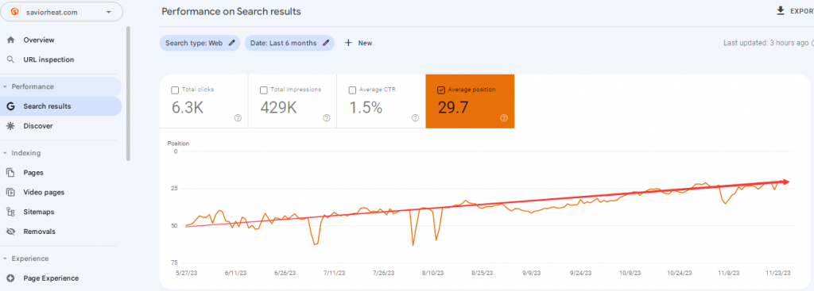This screenshot has height=291, width=814.
Task: Add a New filter
Action: 359,43
